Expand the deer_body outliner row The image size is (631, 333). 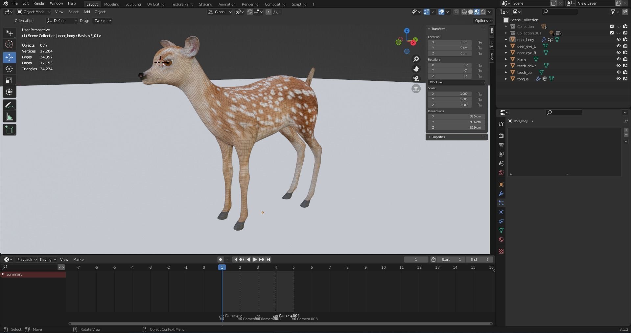tap(506, 40)
